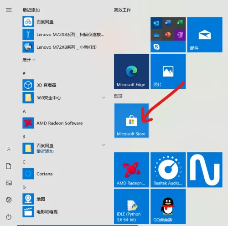Screen dimensions: 228x226
Task: Click the 最近添加 section header
Action: (31, 10)
